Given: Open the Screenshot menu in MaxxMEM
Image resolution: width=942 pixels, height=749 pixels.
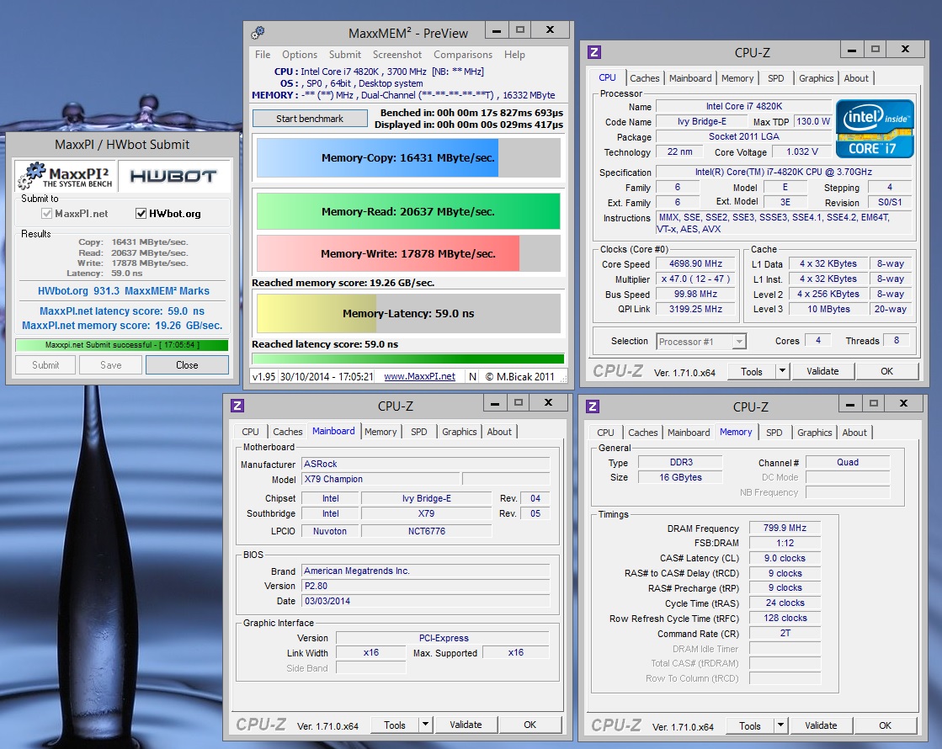Looking at the screenshot, I should tap(397, 55).
